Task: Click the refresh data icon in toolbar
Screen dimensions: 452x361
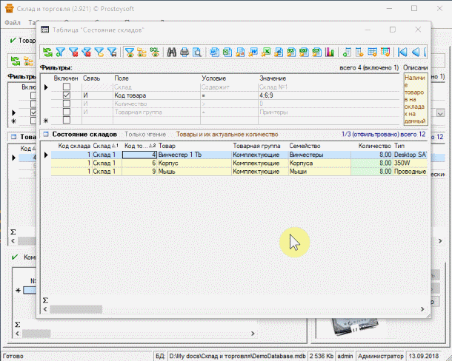Action: coord(47,52)
